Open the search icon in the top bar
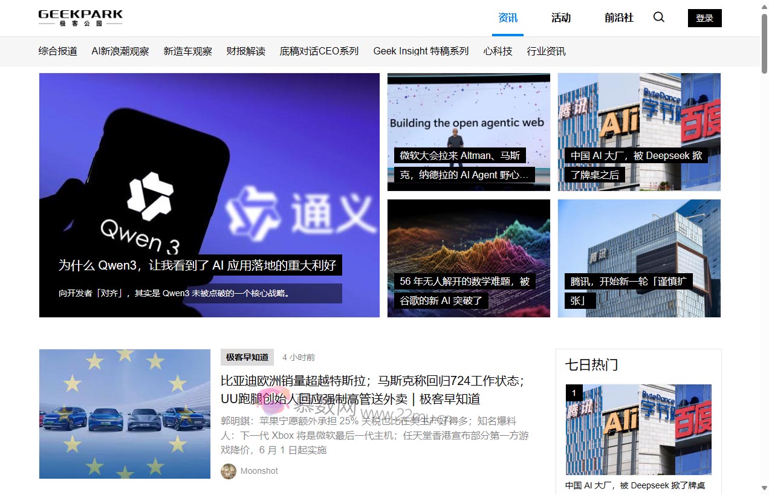The image size is (769, 495). point(658,18)
